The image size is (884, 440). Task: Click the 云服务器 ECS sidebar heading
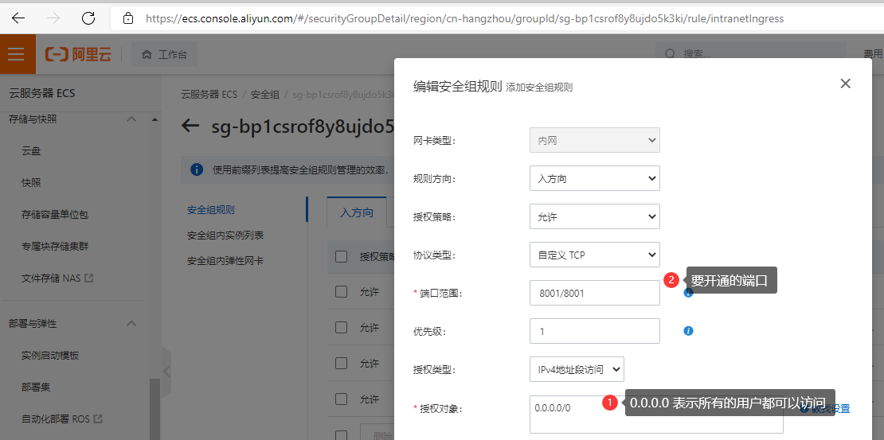[42, 93]
